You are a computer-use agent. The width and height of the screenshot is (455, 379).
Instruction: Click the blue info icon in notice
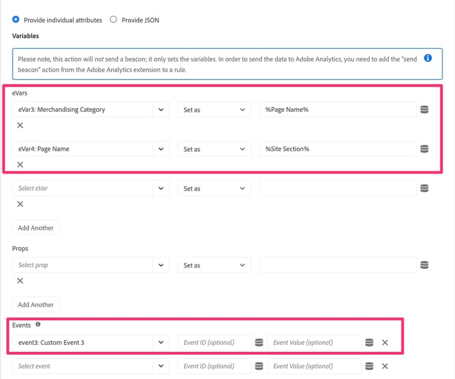point(428,58)
